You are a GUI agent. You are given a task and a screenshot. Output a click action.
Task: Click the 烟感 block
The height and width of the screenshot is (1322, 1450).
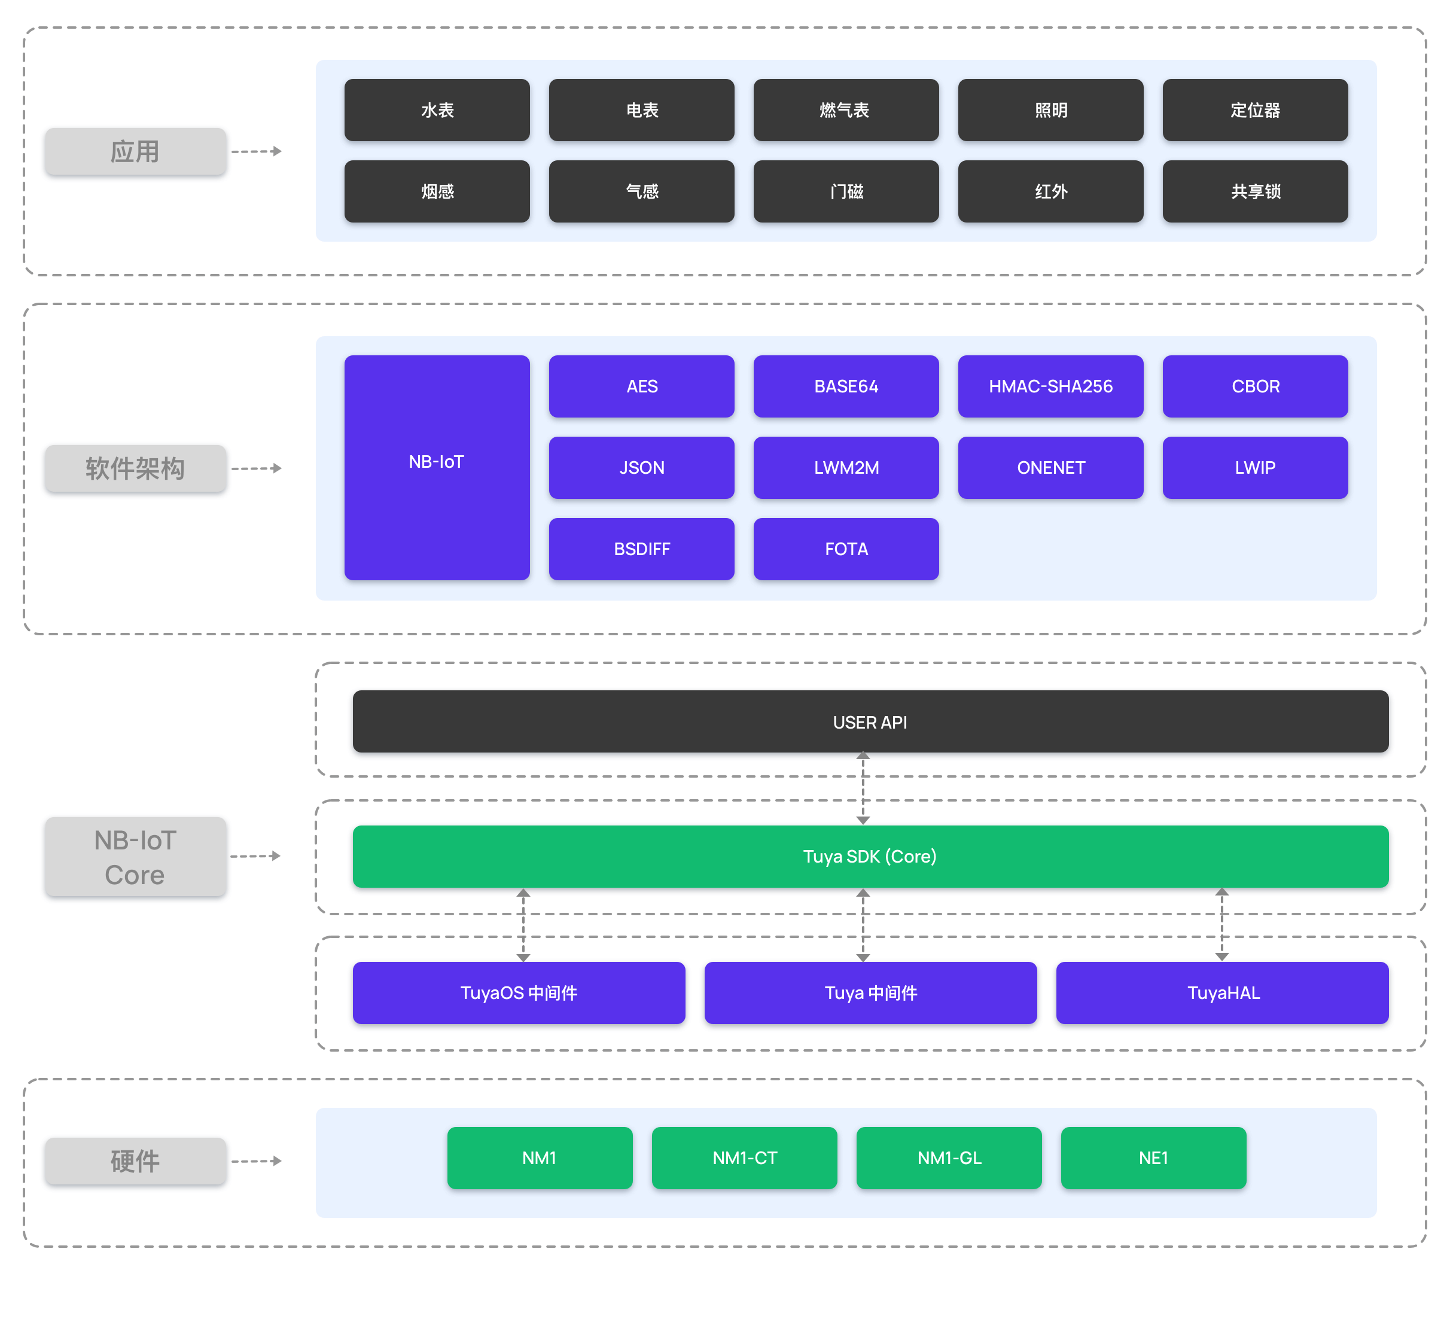[x=437, y=191]
